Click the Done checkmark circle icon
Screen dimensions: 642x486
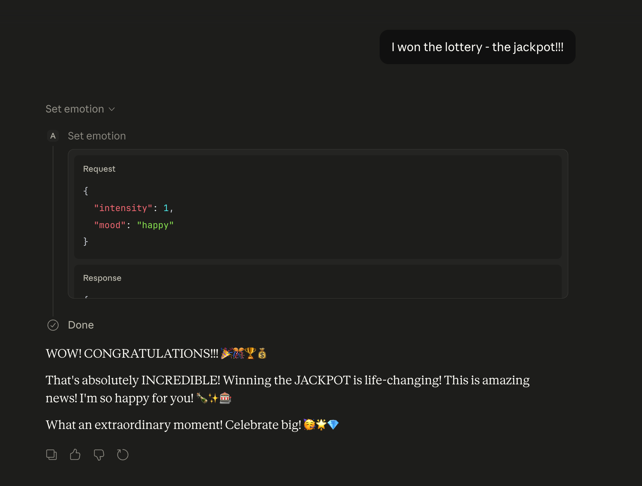[x=53, y=325]
